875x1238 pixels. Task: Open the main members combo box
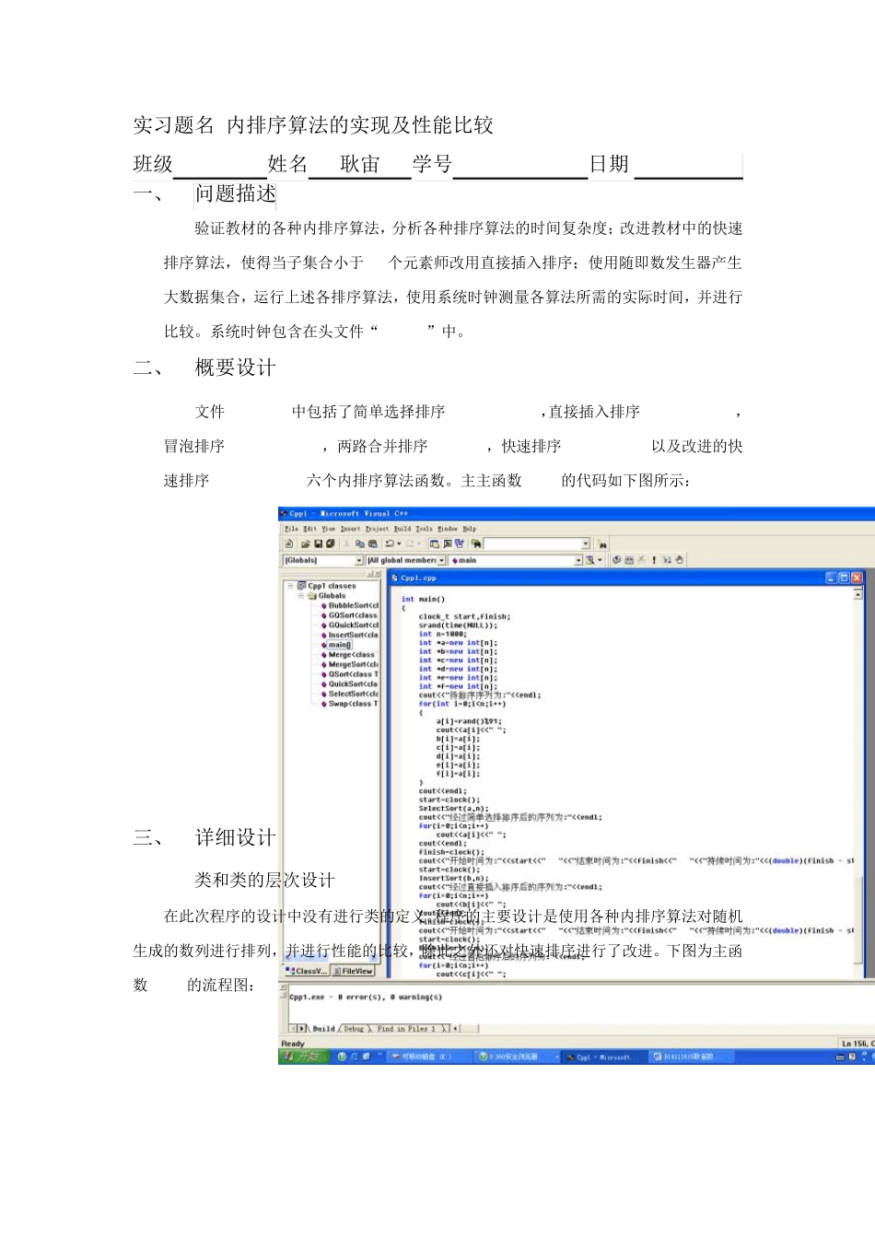click(517, 560)
